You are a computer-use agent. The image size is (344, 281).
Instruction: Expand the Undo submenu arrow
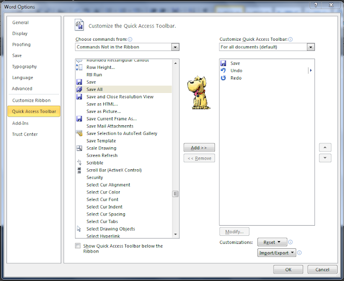pos(311,70)
